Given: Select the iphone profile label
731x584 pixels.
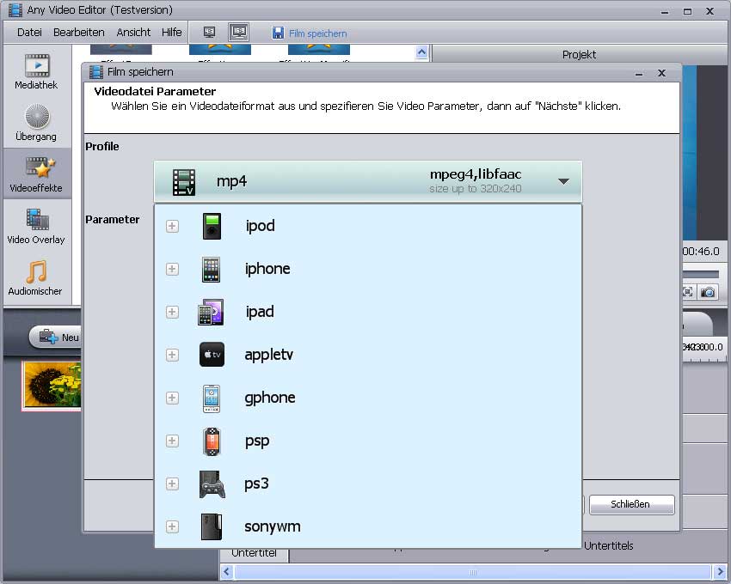Looking at the screenshot, I should coord(267,269).
